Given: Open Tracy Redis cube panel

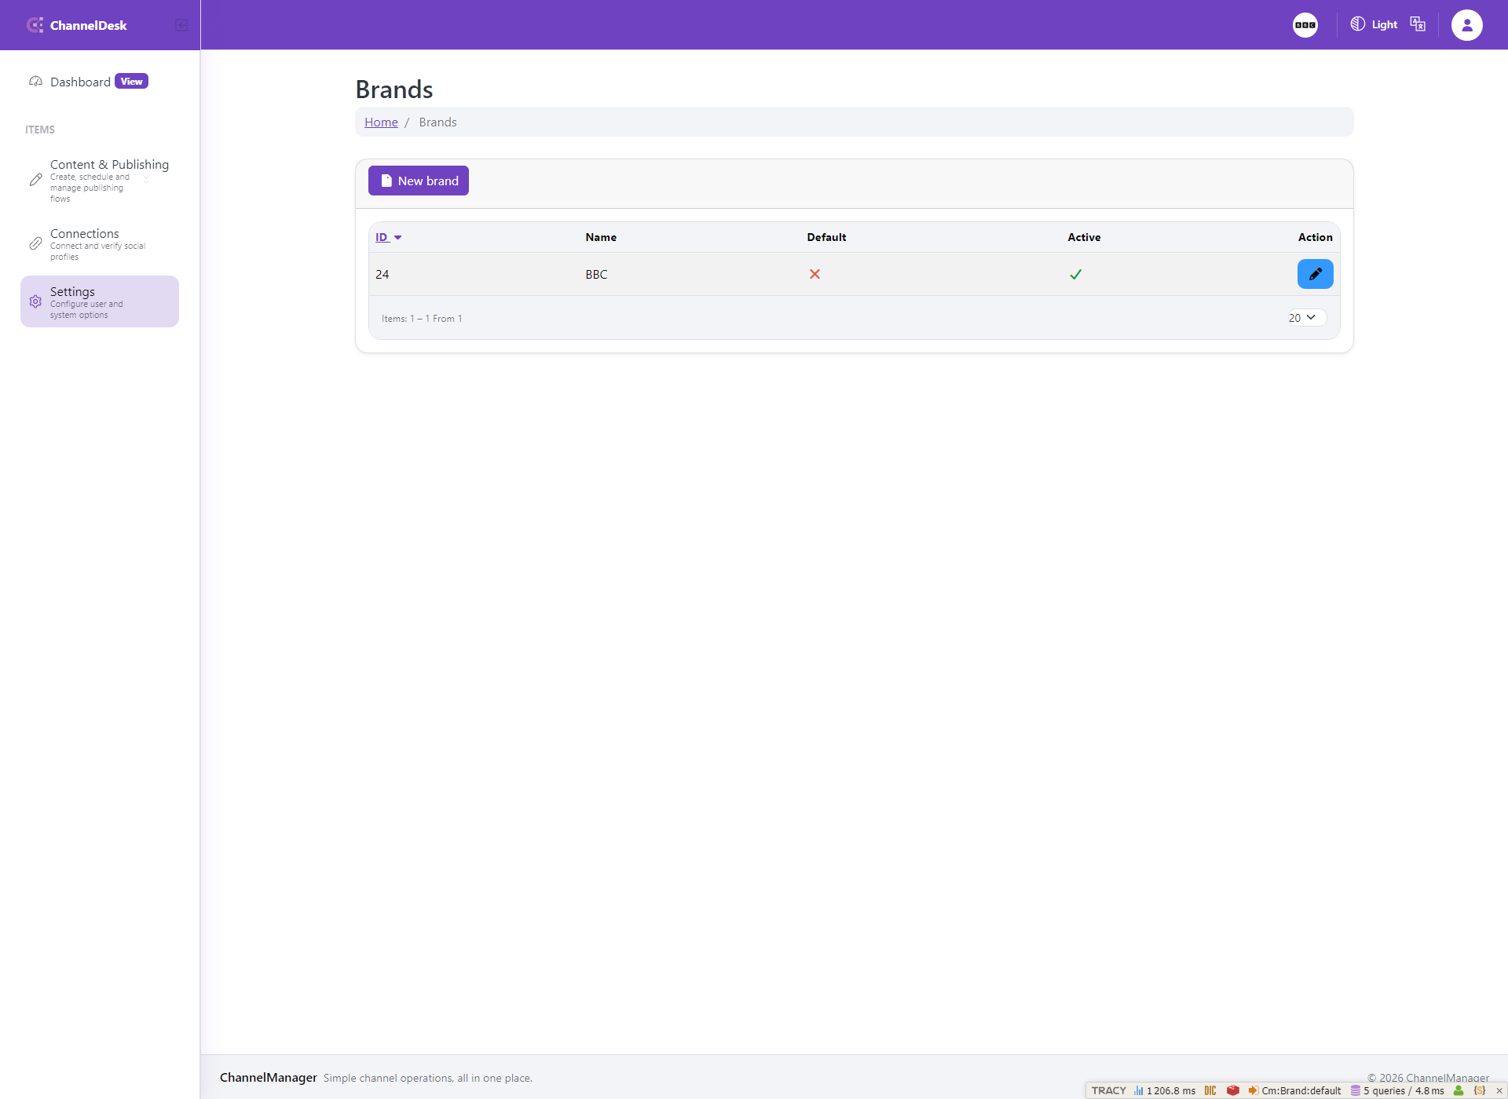Looking at the screenshot, I should (1233, 1090).
